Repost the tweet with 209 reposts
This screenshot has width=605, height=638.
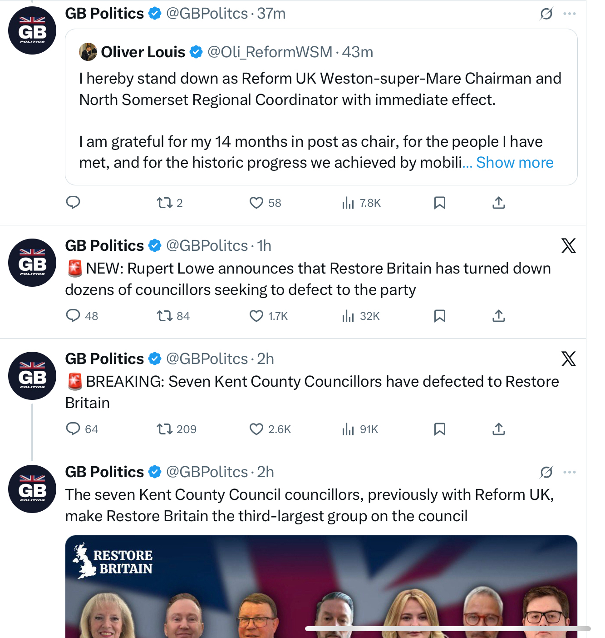click(x=165, y=429)
